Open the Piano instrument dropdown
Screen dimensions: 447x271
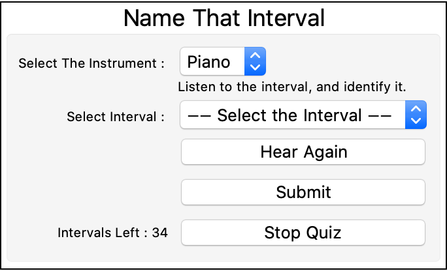point(223,62)
